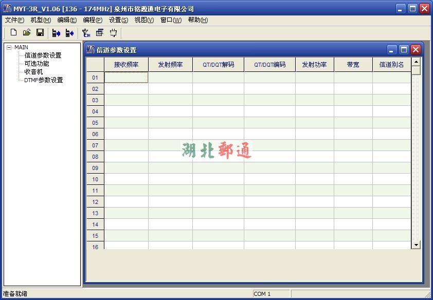Screen dimensions: 433x300
Task: Minimize the main MYT-3R window
Action: pos(401,9)
